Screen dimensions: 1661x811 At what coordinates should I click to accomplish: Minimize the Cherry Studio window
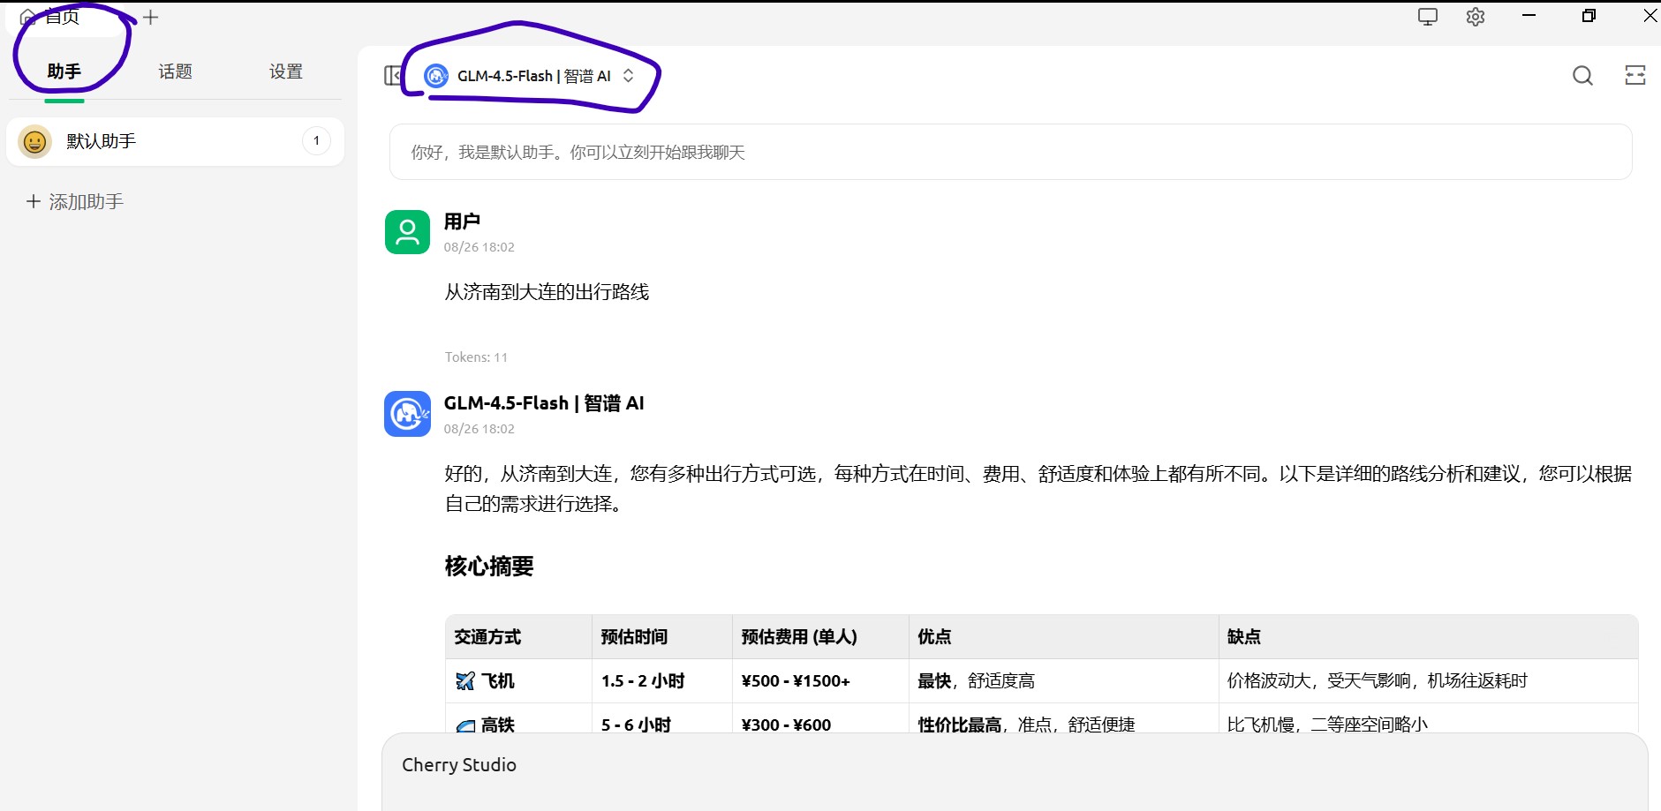(x=1529, y=16)
